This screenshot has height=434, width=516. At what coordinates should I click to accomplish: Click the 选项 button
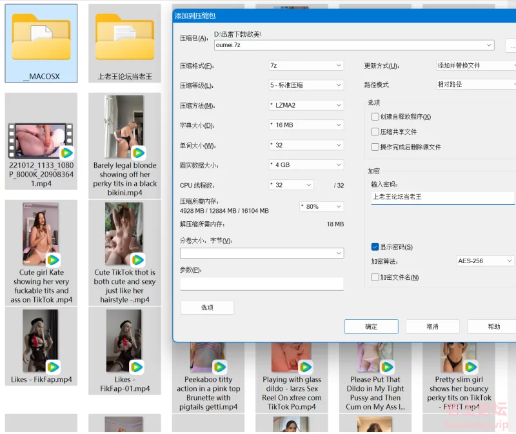(x=207, y=308)
